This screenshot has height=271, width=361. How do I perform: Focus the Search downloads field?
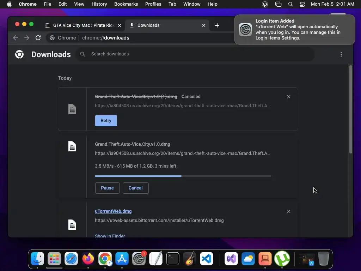[195, 54]
